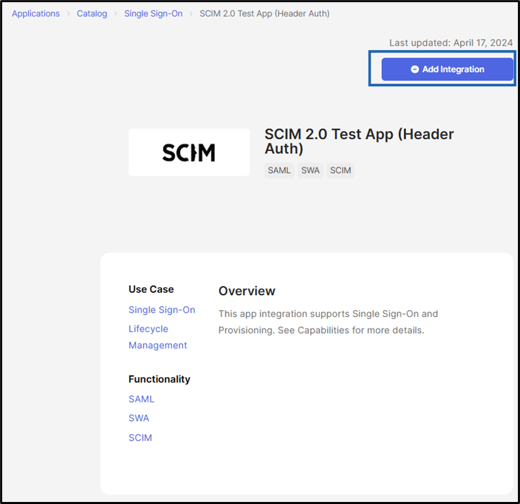Click the SCIM 2.0 Test App title

[359, 141]
